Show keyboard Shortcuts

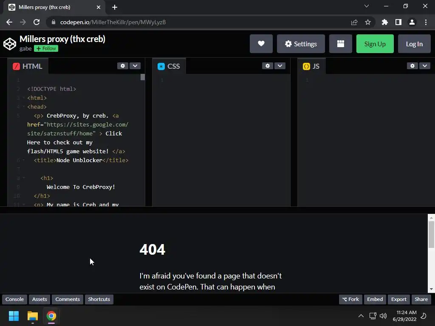(x=99, y=299)
